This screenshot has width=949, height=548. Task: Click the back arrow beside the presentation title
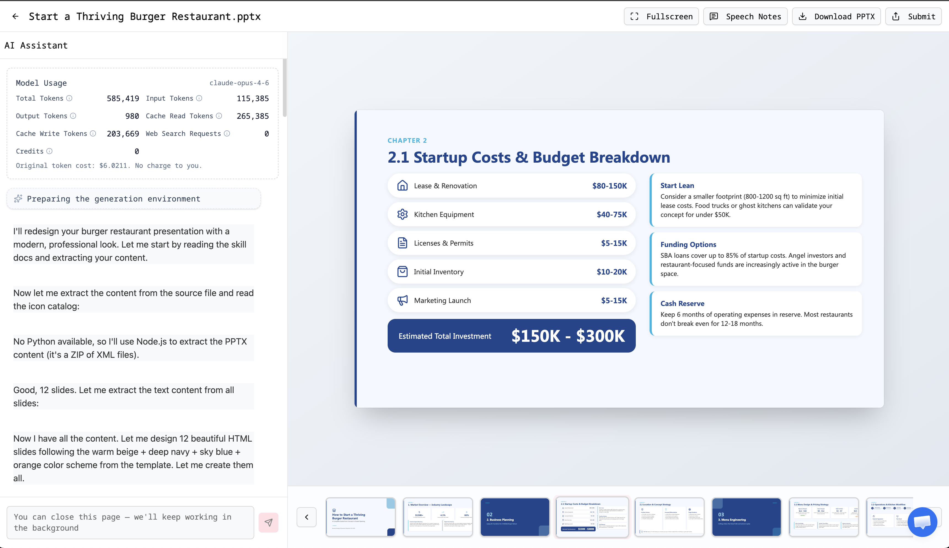pyautogui.click(x=15, y=16)
